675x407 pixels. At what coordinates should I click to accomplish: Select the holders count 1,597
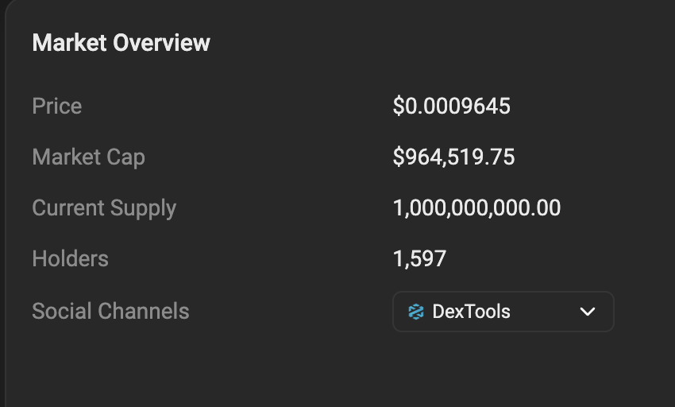pyautogui.click(x=420, y=259)
